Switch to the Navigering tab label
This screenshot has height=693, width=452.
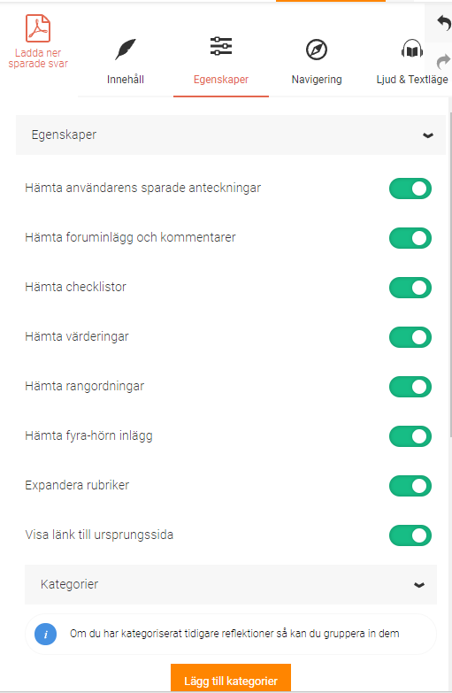[x=317, y=80]
